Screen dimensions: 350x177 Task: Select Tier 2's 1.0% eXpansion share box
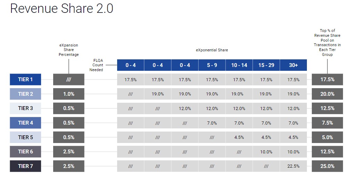69,94
